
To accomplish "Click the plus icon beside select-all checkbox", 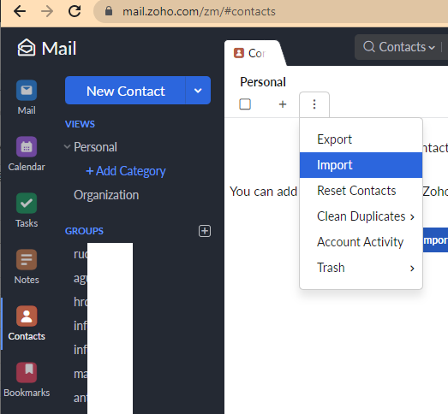I will [x=283, y=104].
